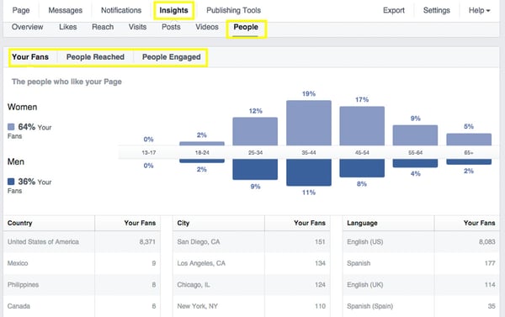The image size is (505, 317).
Task: Click the men 45-54 bar showing 8%
Action: [x=362, y=168]
